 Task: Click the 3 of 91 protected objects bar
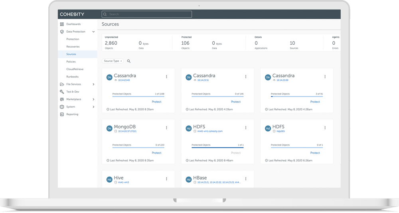point(297,97)
